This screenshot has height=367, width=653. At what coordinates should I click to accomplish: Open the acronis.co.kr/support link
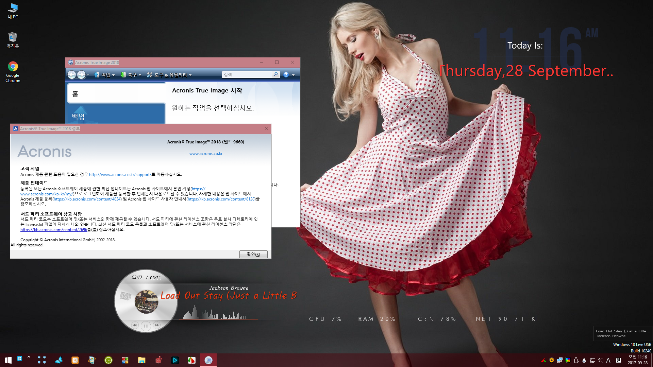click(120, 175)
